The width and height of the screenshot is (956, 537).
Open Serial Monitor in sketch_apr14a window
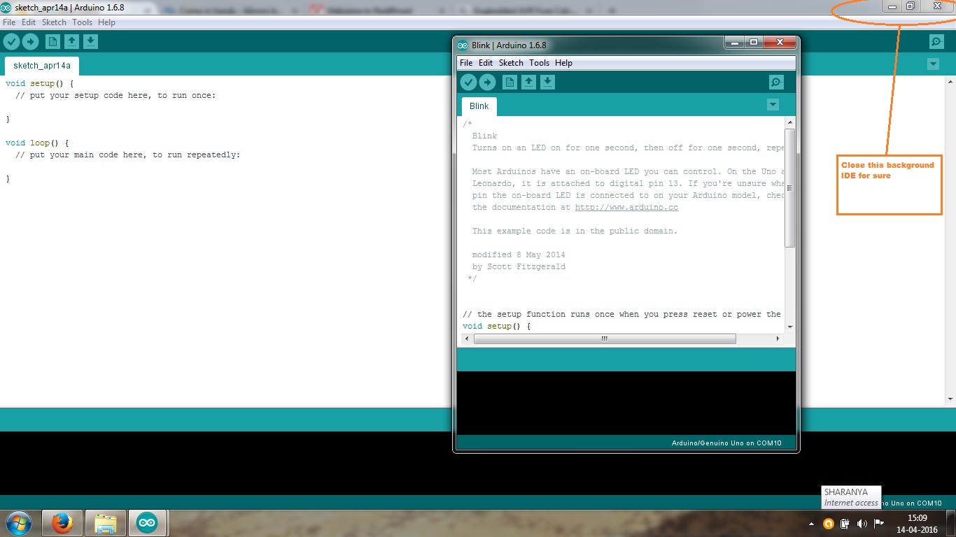tap(936, 42)
